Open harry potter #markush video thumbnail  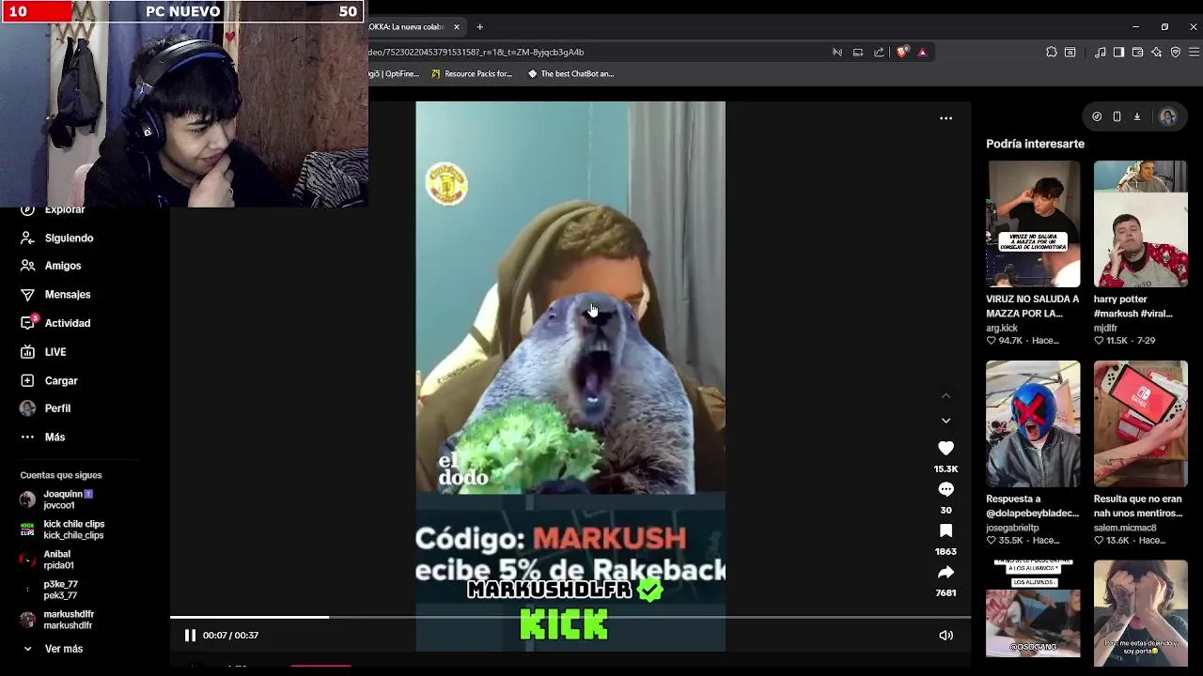click(1140, 223)
